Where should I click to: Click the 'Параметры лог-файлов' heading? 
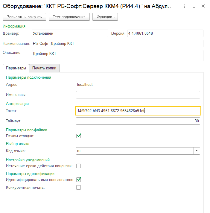pyautogui.click(x=27, y=130)
